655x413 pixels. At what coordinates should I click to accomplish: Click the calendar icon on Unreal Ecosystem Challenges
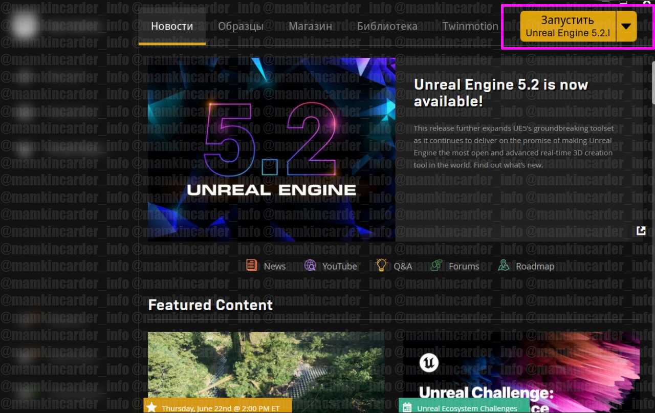pyautogui.click(x=407, y=407)
